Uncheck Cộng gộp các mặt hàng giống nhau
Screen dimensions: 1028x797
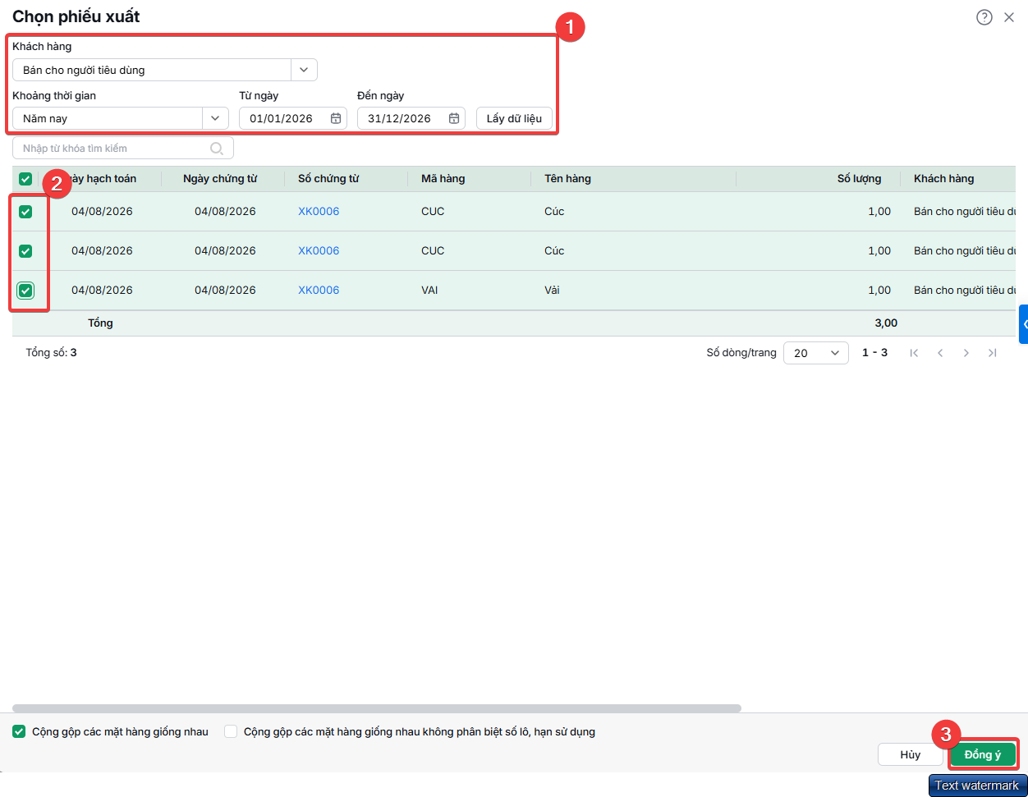pyautogui.click(x=19, y=731)
